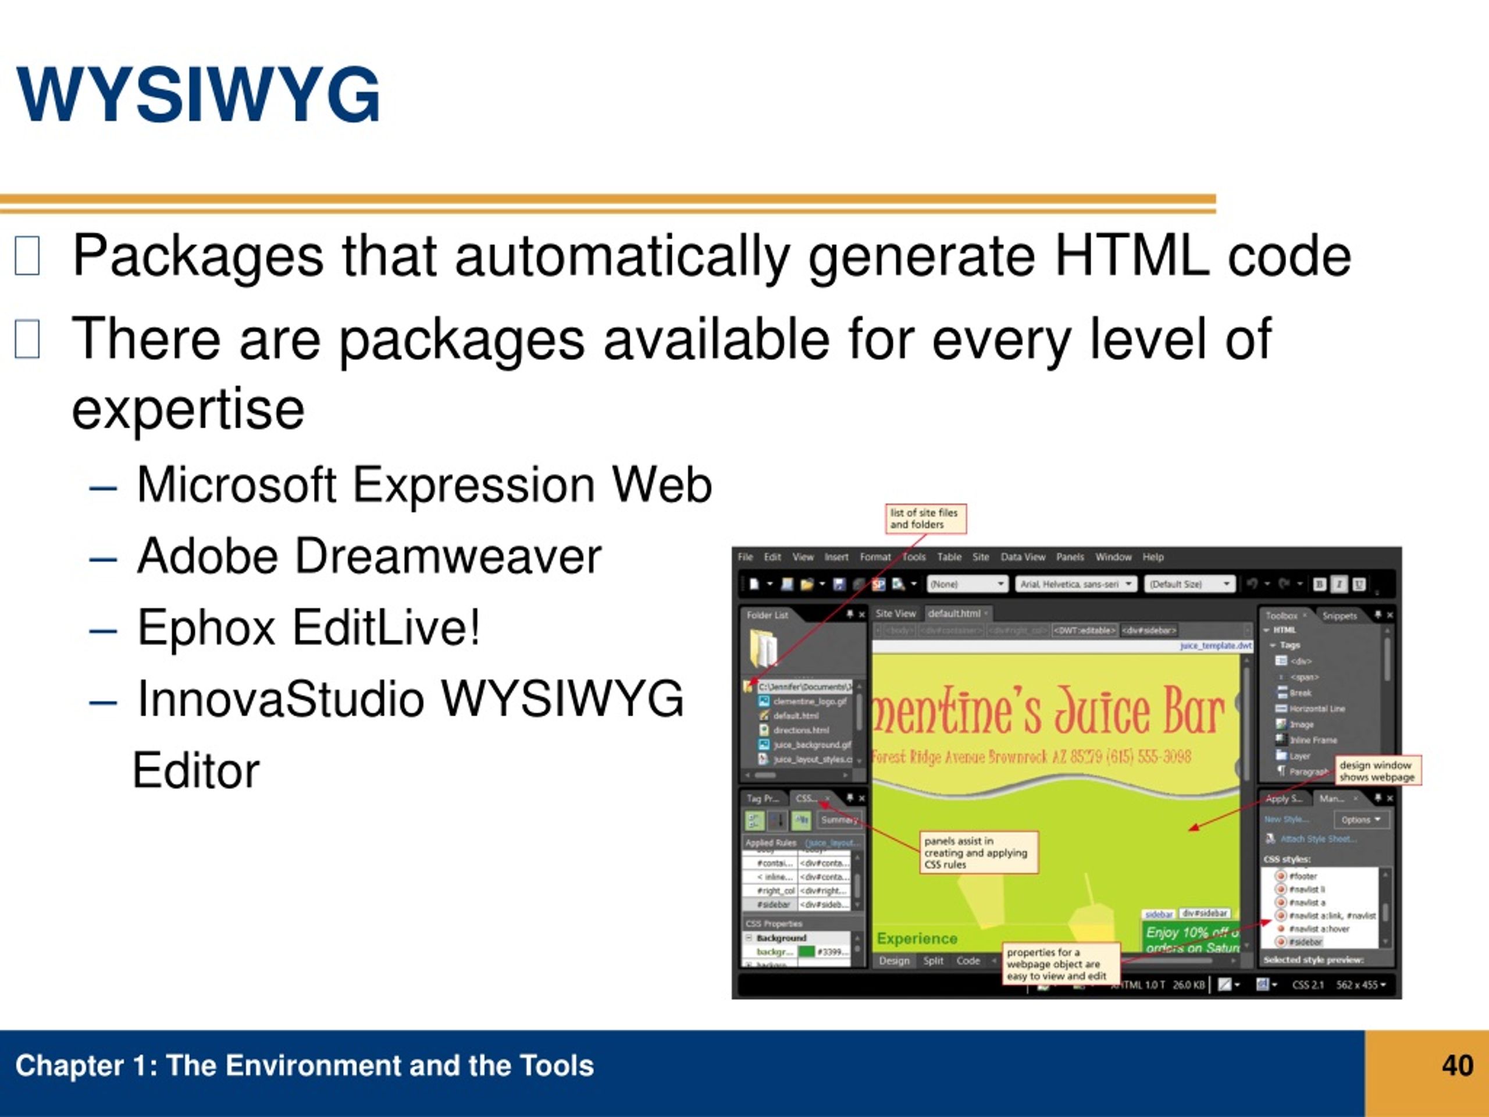Open the Table menu
This screenshot has width=1489, height=1117.
point(949,557)
